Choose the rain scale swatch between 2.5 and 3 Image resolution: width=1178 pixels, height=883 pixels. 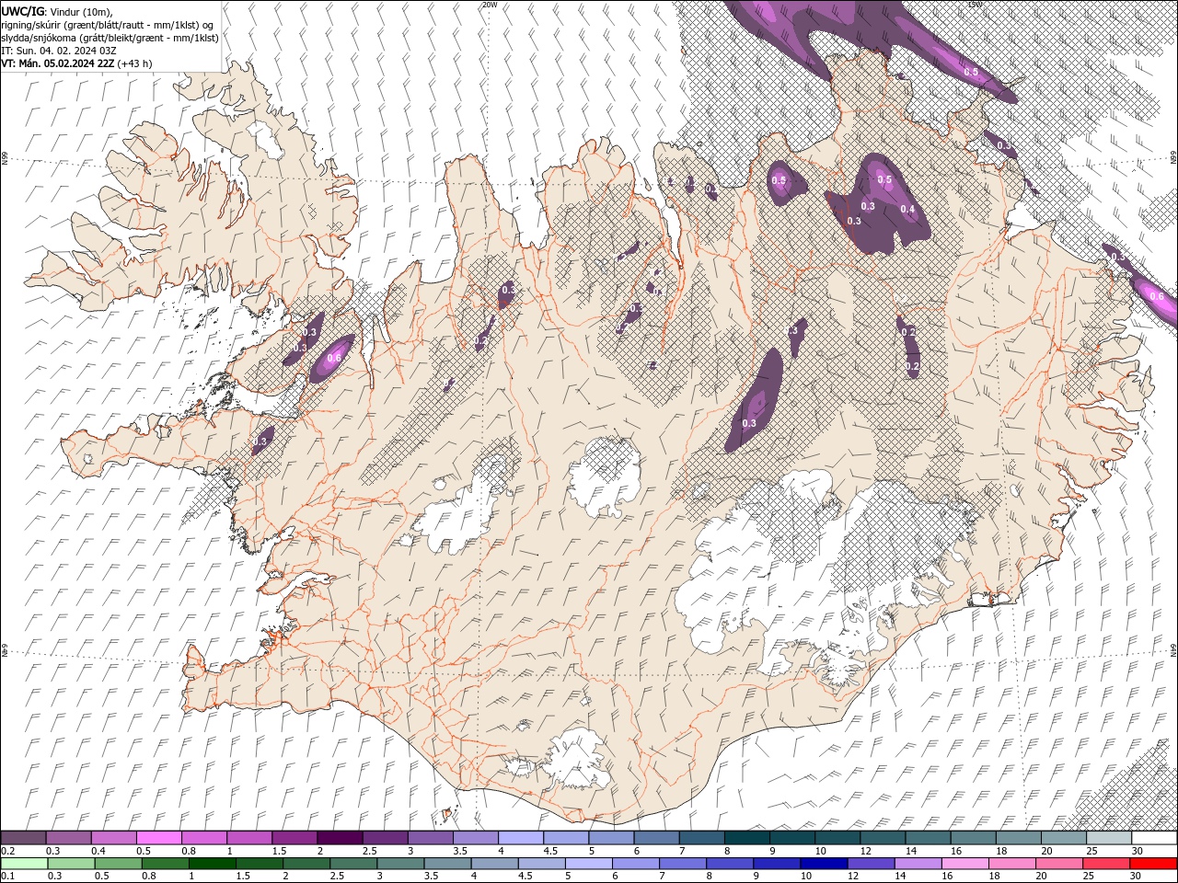[x=352, y=863]
